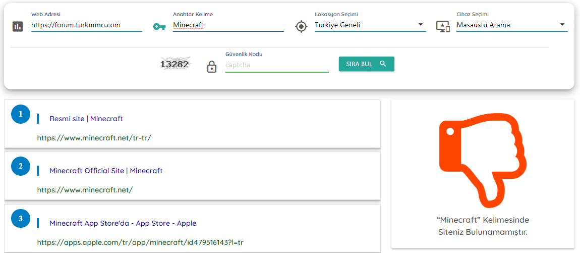
Task: Click the padlock icon beside Güvenlik Kodu
Action: click(x=212, y=67)
